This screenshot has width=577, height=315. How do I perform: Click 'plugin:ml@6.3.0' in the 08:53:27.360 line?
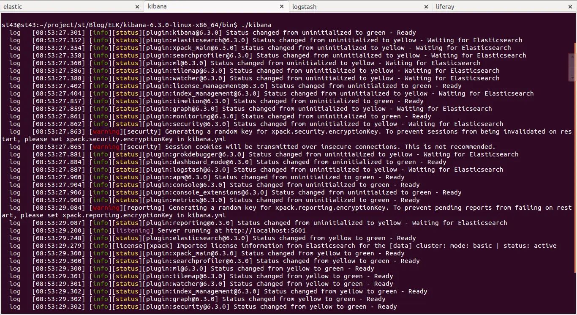[x=175, y=63]
